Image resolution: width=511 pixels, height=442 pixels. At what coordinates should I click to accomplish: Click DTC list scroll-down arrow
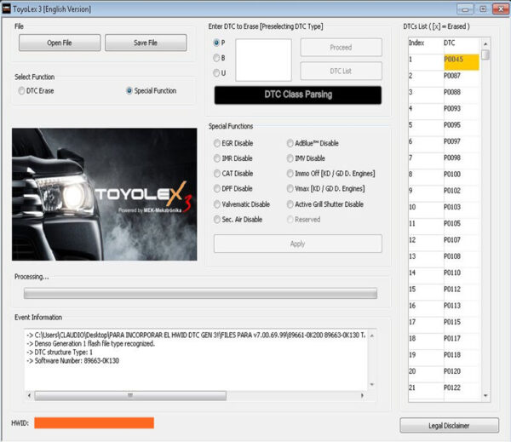pyautogui.click(x=485, y=395)
